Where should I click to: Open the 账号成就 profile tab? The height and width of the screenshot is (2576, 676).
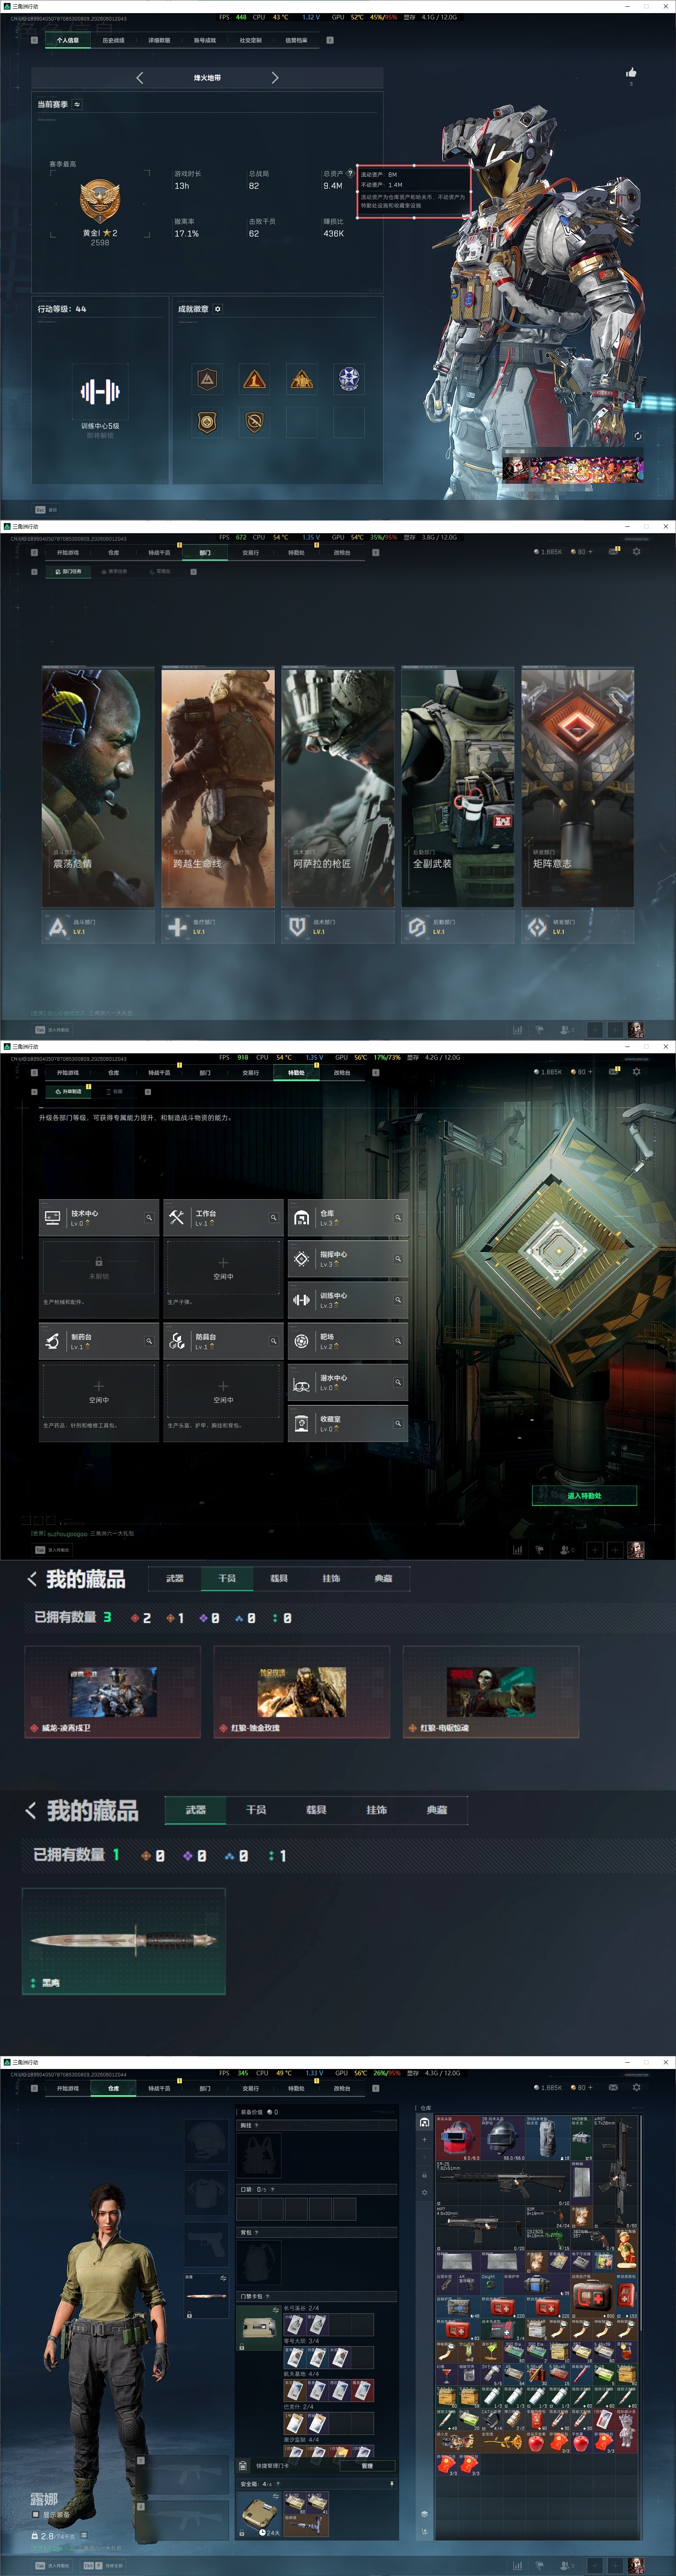[x=205, y=41]
